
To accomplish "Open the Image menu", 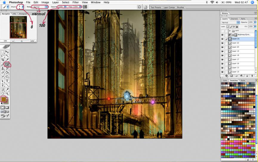I will (45, 2).
